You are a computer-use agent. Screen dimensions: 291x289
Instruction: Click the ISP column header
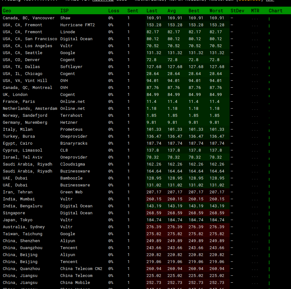pyautogui.click(x=64, y=11)
